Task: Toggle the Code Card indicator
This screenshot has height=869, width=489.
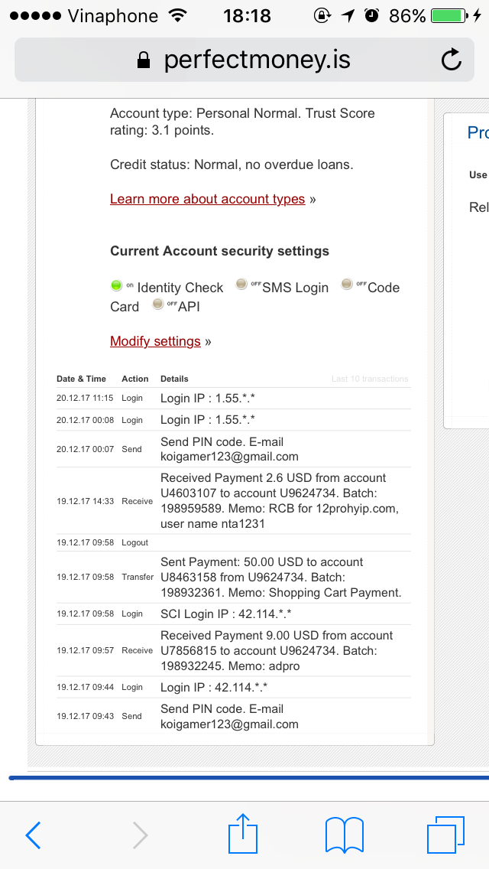Action: tap(347, 285)
